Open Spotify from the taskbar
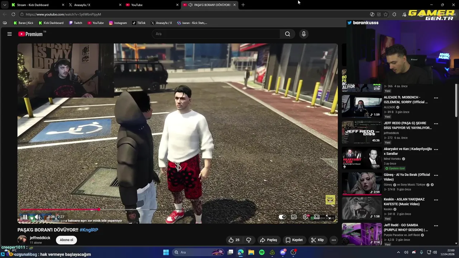Image resolution: width=459 pixels, height=258 pixels. tap(262, 252)
